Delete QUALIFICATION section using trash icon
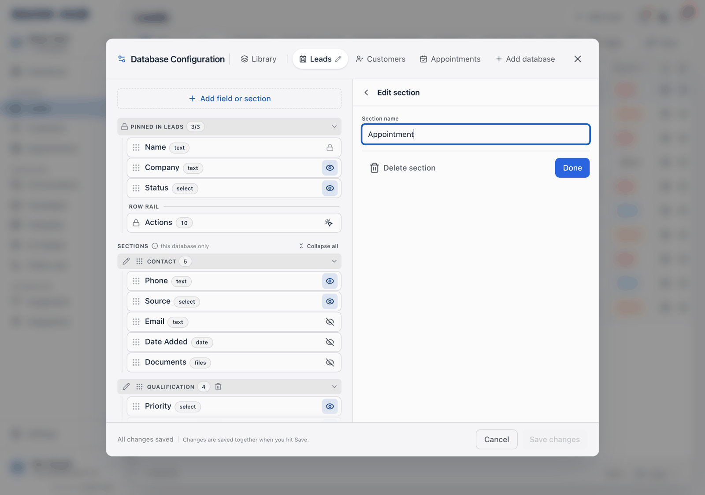 coord(218,387)
